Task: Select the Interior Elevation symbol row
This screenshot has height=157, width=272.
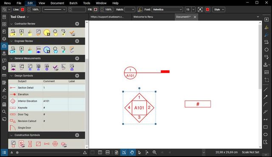Action: pos(47,101)
